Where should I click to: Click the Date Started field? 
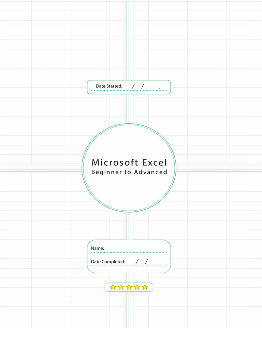129,87
